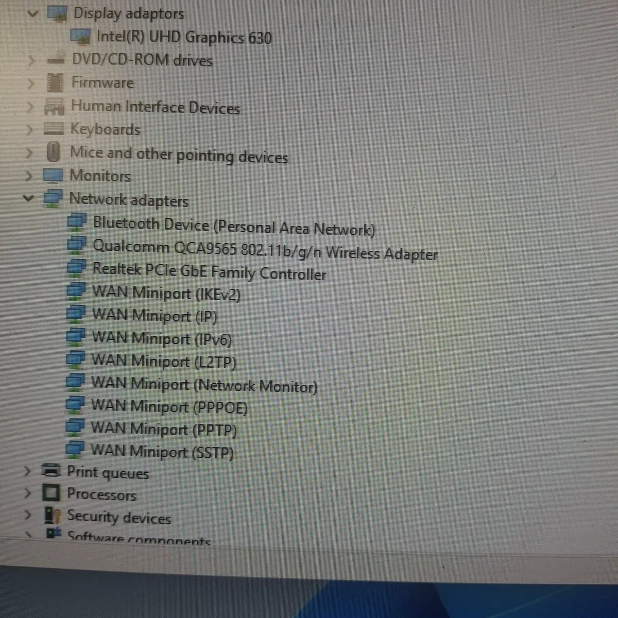
Task: Click the WAN Miniport (PPTP) icon
Action: 75,427
